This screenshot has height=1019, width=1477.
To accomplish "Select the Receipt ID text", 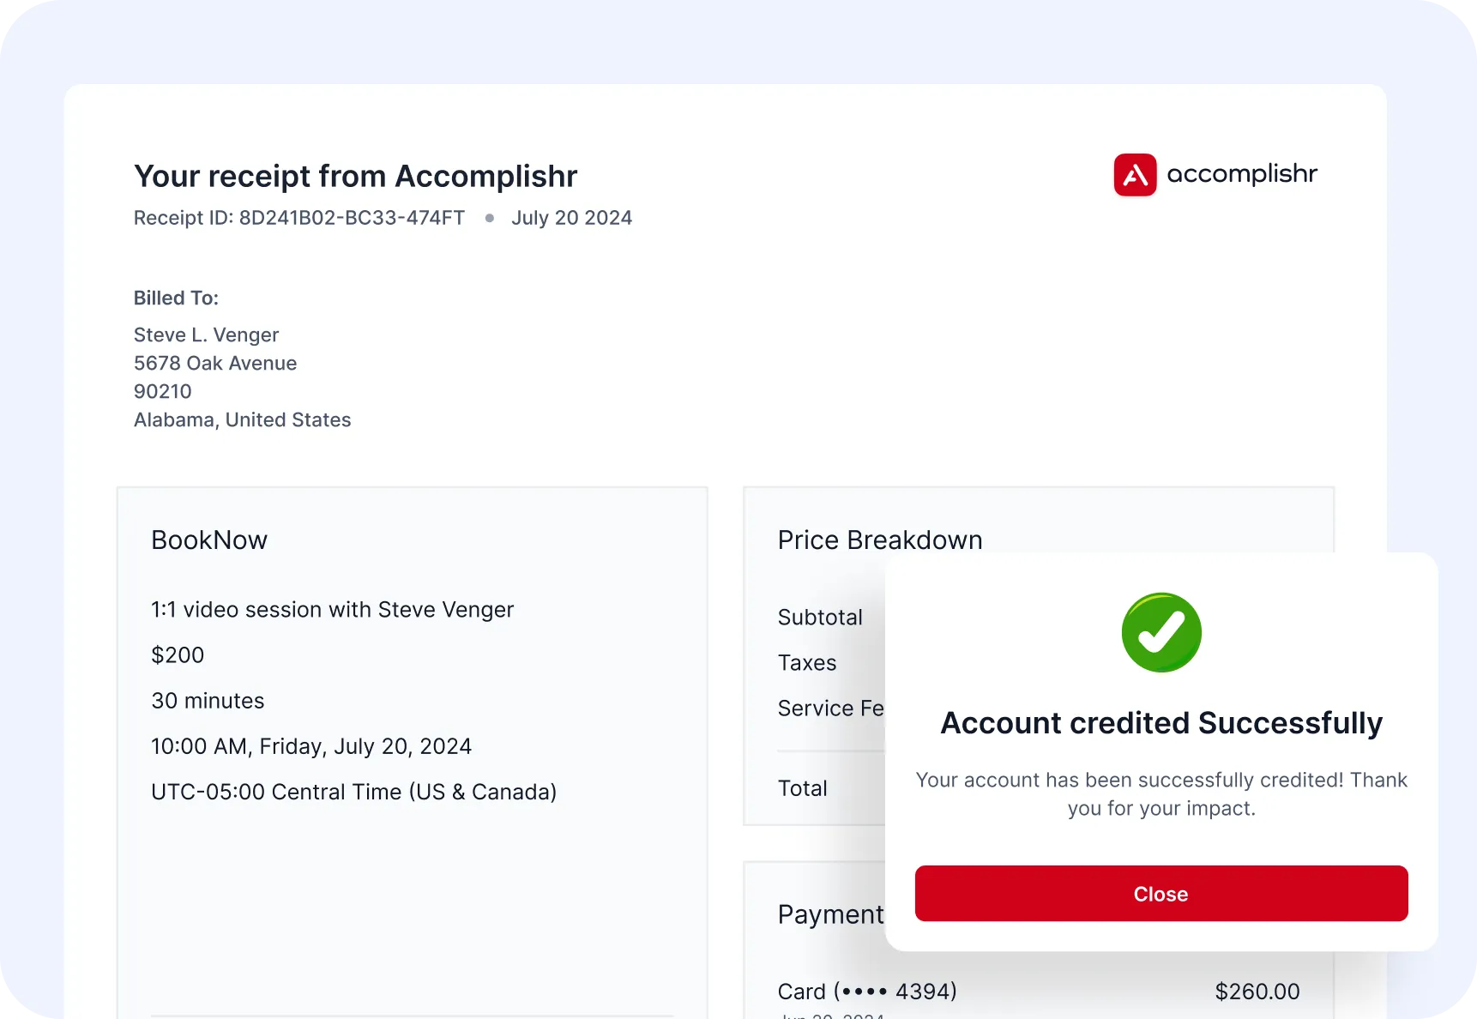I will [x=298, y=218].
